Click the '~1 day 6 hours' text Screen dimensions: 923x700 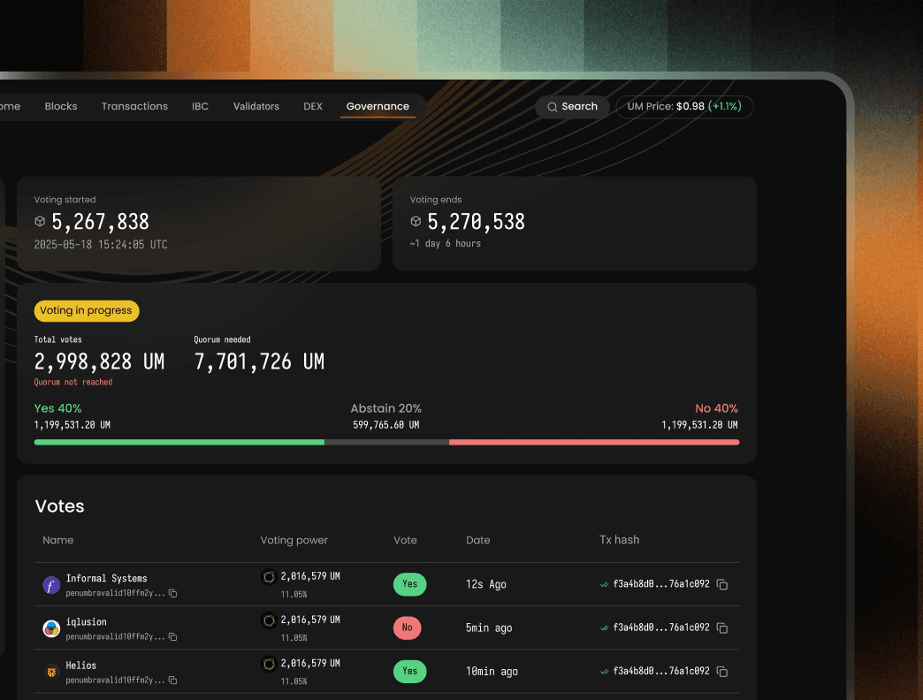pyautogui.click(x=445, y=244)
